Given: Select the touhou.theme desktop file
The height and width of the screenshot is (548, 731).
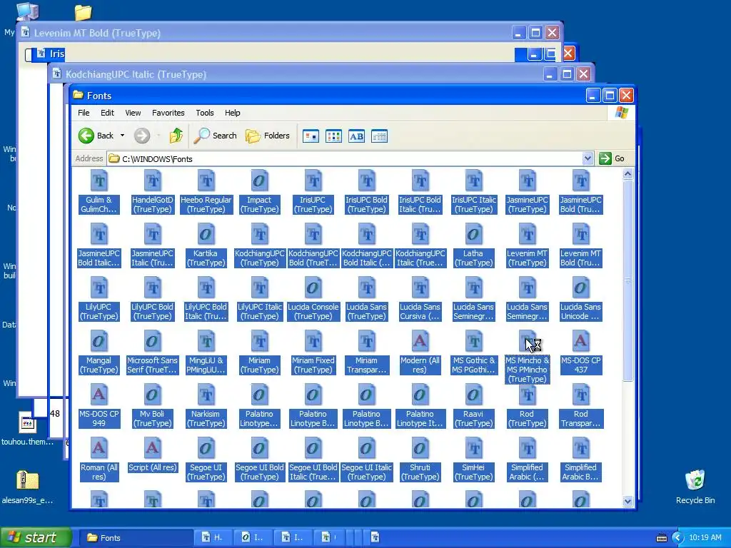Looking at the screenshot, I should [x=28, y=429].
